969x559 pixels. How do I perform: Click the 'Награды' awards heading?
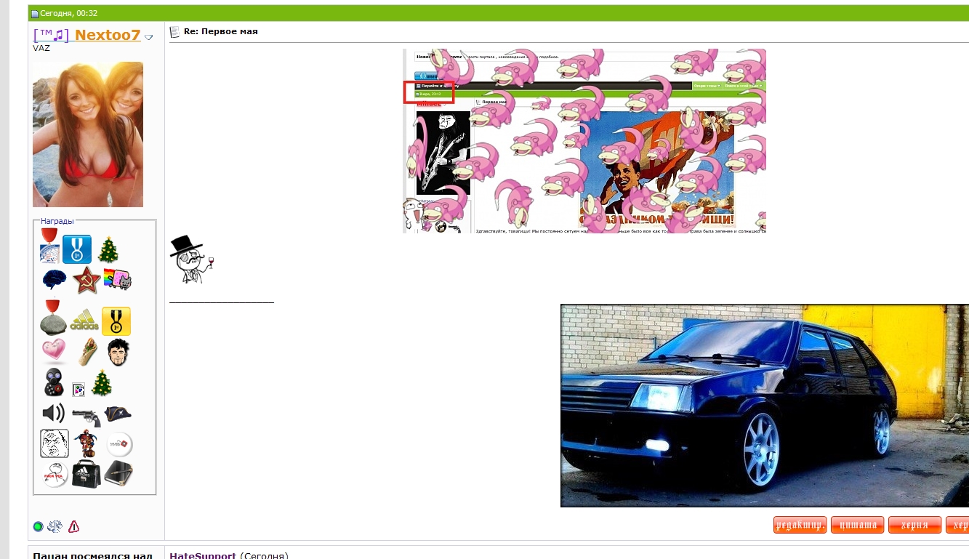57,221
